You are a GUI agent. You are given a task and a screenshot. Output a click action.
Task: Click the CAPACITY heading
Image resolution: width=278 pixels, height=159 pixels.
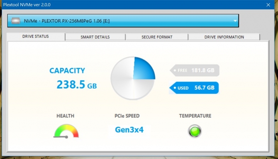coord(67,70)
